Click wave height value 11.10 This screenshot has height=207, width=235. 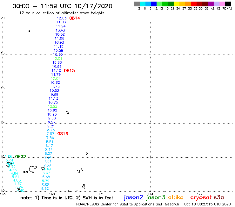pyautogui.click(x=56, y=70)
